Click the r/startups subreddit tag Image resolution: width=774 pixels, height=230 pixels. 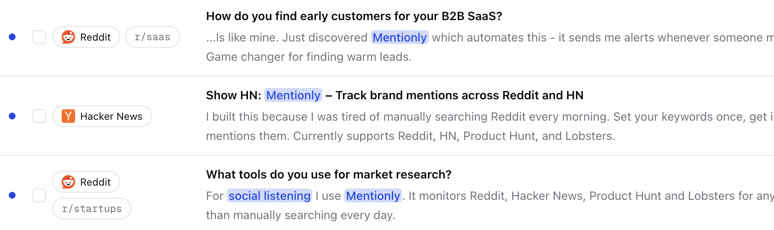click(91, 209)
